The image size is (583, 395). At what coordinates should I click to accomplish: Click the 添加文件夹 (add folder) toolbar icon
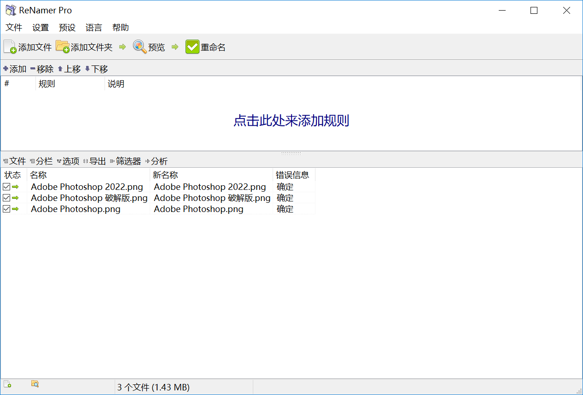pyautogui.click(x=62, y=47)
